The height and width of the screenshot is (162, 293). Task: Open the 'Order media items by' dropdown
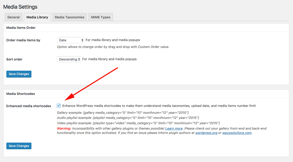(70, 40)
